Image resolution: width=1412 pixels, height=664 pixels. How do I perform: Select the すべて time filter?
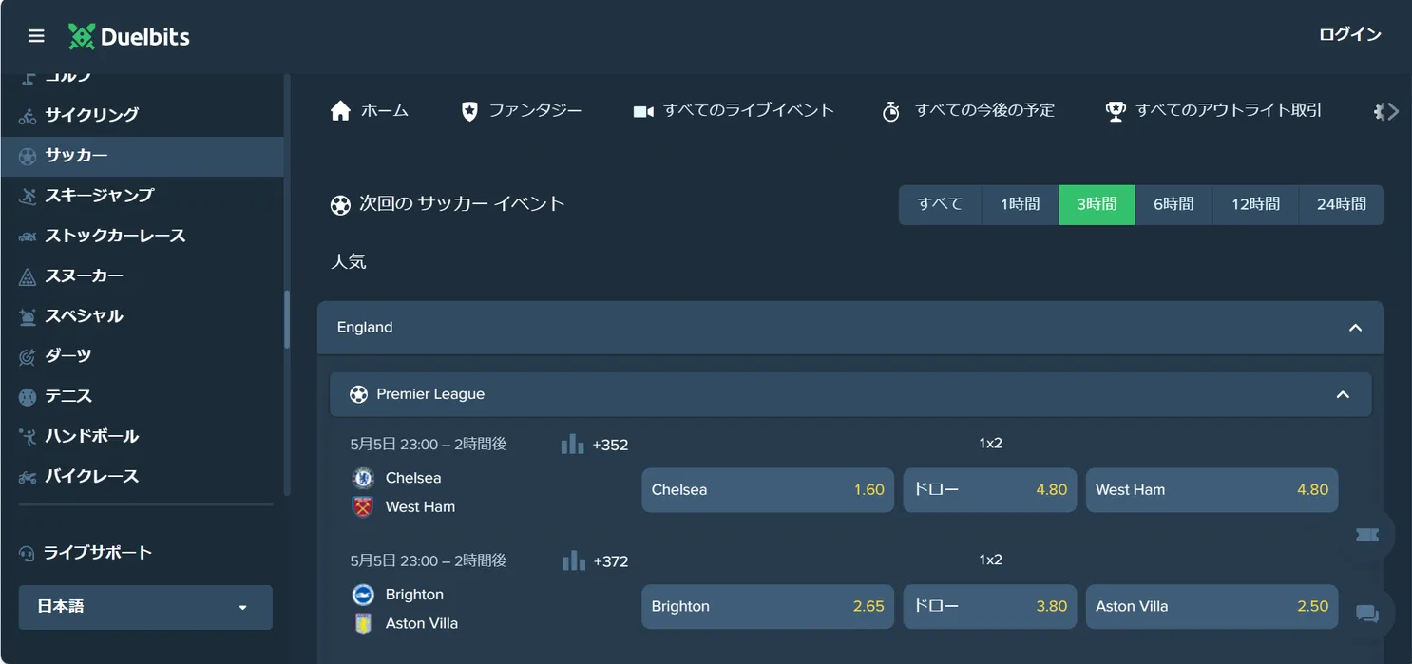(940, 204)
